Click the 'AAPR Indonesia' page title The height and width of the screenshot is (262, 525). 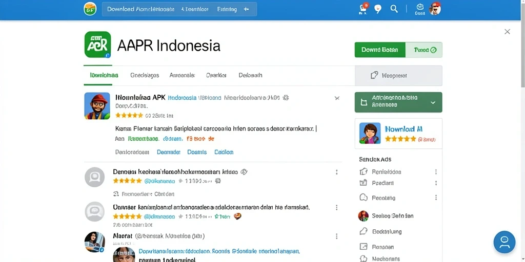168,46
